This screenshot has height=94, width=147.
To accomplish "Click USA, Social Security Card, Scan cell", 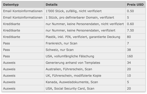I will pyautogui.click(x=85, y=88).
